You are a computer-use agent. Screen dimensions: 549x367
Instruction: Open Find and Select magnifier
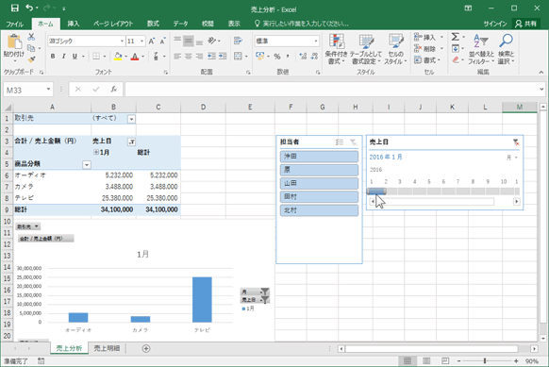[x=506, y=49]
